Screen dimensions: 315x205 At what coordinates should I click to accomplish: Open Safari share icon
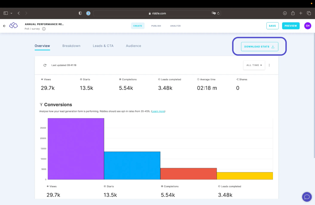click(x=293, y=13)
